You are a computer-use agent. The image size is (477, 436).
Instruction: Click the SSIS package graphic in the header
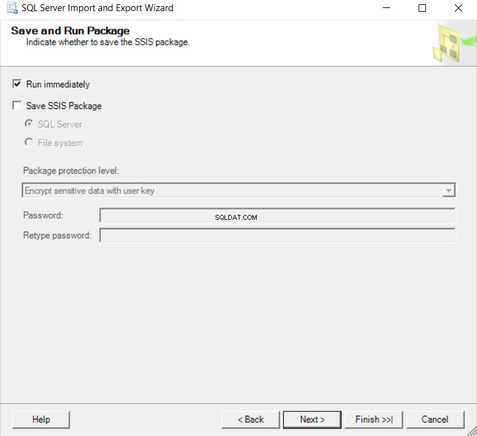(x=454, y=44)
